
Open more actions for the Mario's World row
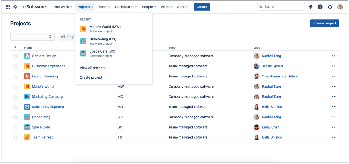pos(334,87)
